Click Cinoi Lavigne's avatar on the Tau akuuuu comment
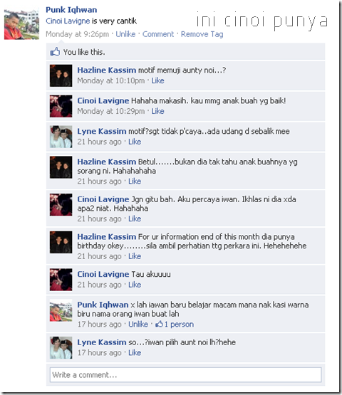Viewport: 342px width, 395px height. click(61, 280)
